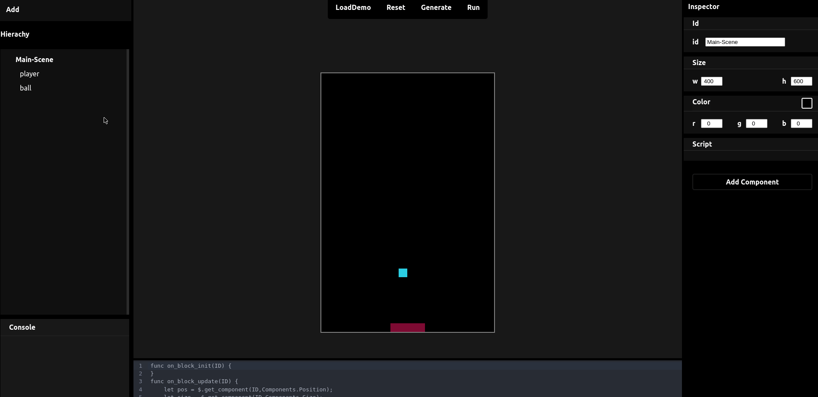Select the player node
The height and width of the screenshot is (397, 818).
(x=29, y=74)
